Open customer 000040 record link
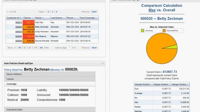Viewport: 200px width, 112px height. 19,36
